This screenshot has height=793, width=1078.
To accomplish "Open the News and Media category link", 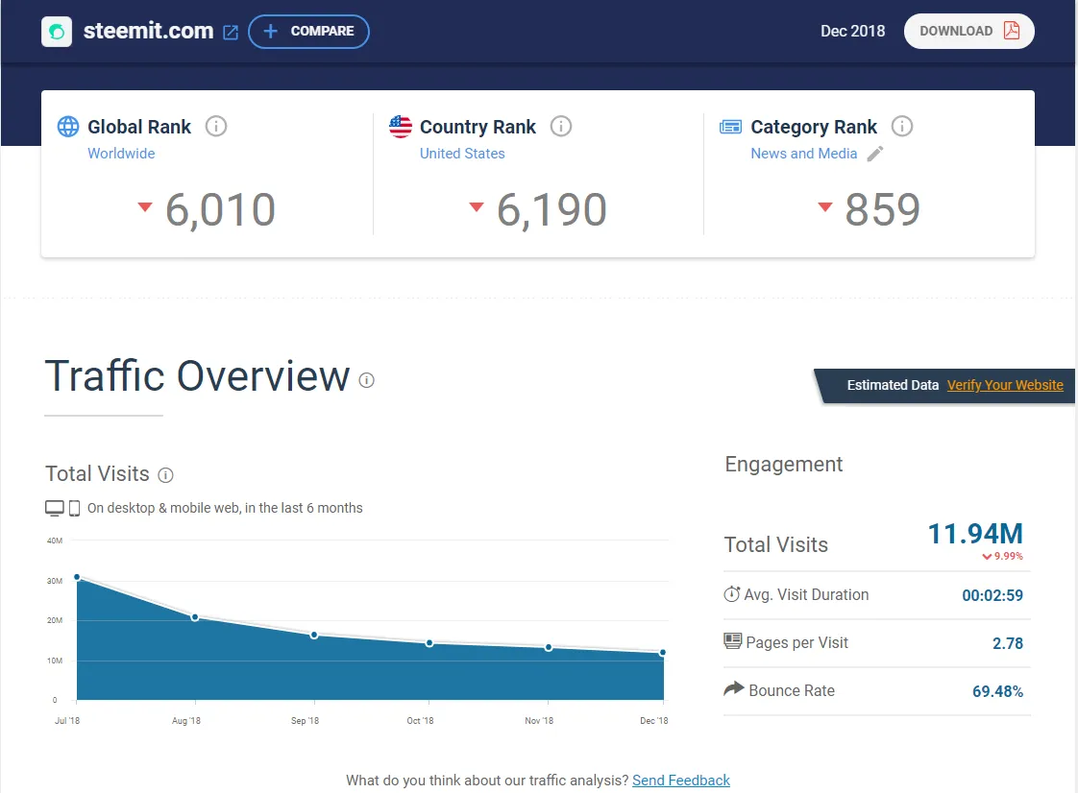I will [803, 154].
